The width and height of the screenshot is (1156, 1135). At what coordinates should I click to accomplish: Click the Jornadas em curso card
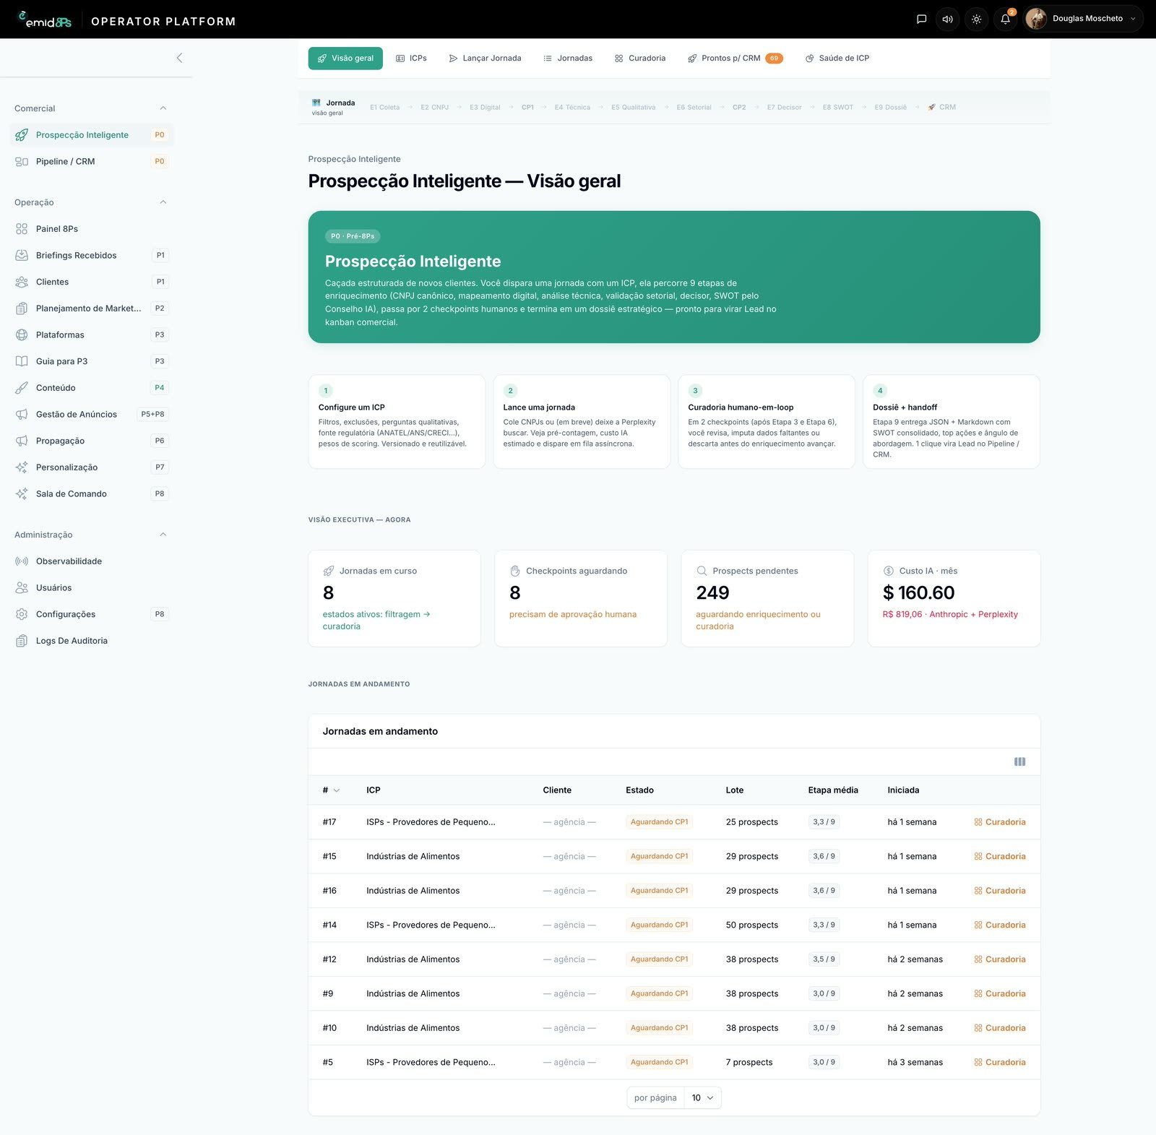tap(394, 599)
